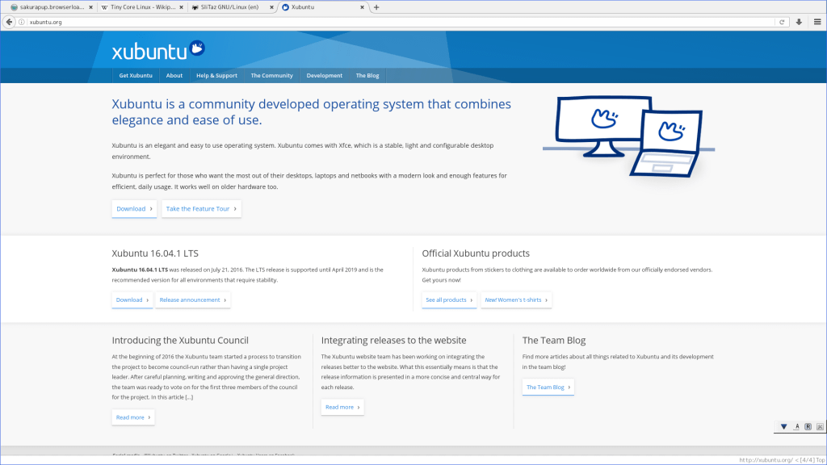The image size is (827, 465).
Task: Open the Get Xubuntu navigation menu
Action: [x=135, y=75]
